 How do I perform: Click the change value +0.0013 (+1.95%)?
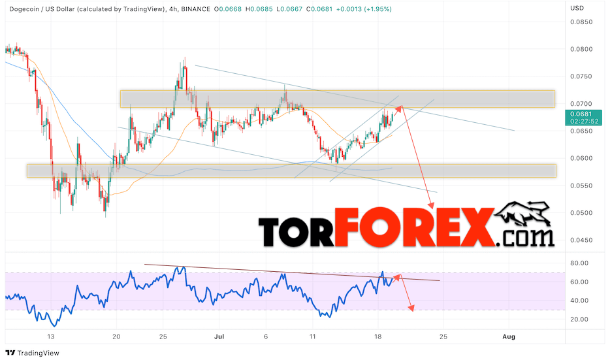364,9
